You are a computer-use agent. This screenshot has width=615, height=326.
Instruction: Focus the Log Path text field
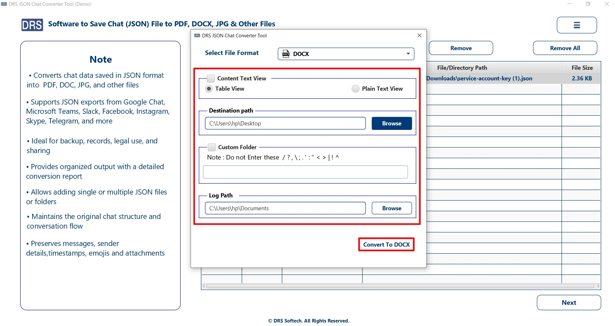click(x=285, y=208)
